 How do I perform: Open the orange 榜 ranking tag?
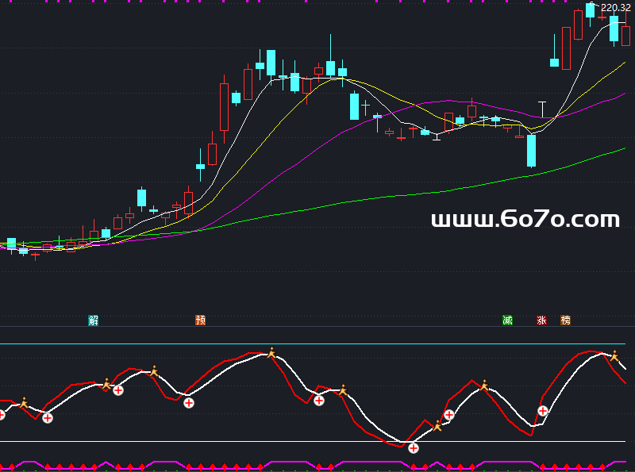pyautogui.click(x=565, y=320)
